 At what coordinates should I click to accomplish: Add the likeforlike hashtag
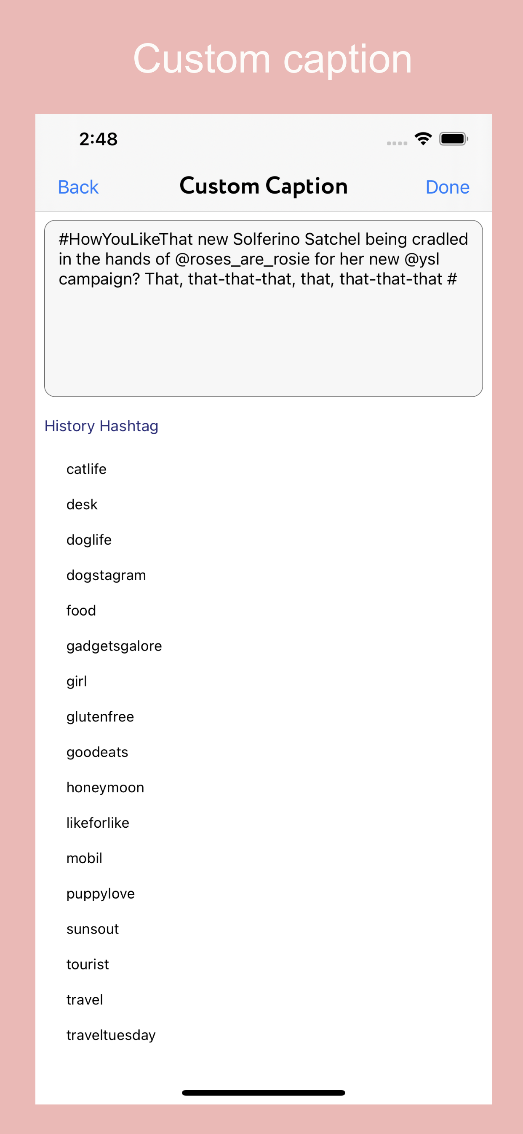tap(98, 823)
